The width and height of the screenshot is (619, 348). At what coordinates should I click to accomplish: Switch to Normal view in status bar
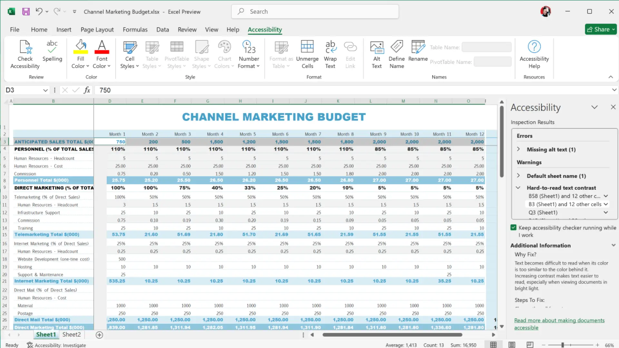coord(493,345)
